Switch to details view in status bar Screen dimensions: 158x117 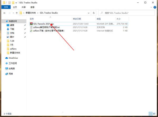(x=151, y=114)
